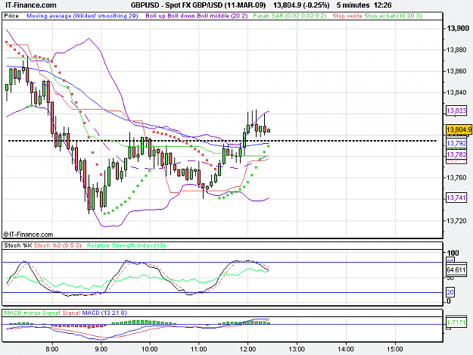Click the 13,720 price axis label
Image resolution: width=473 pixels, height=355 pixels.
(456, 221)
